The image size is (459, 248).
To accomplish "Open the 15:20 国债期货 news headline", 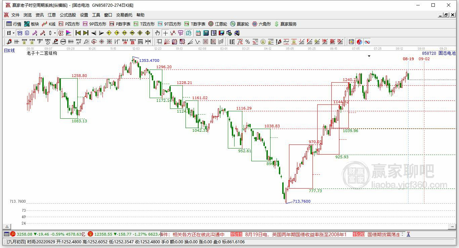I will pos(377,234).
